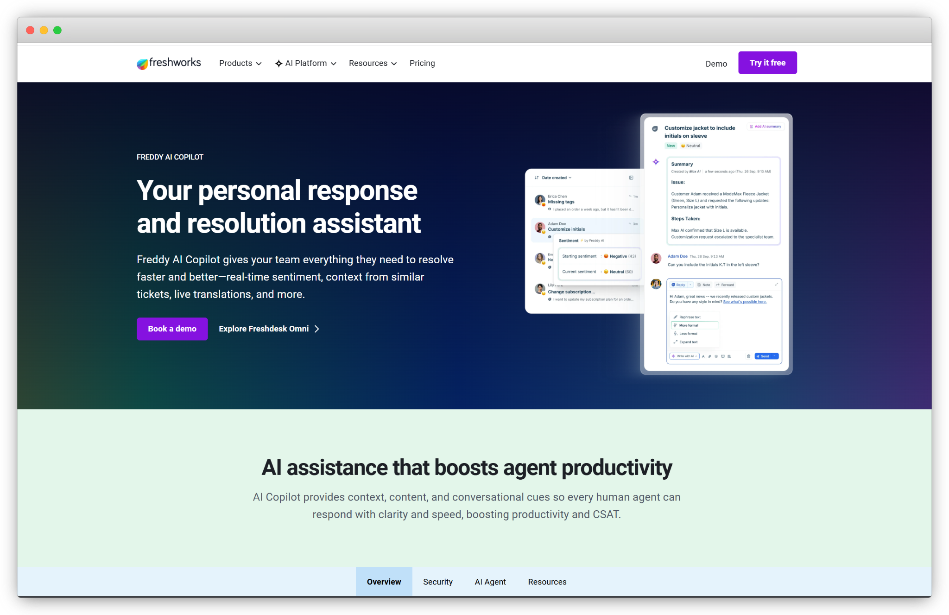Click the trash icon in the reply toolbar
Viewport: 949px width, 615px height.
point(748,356)
